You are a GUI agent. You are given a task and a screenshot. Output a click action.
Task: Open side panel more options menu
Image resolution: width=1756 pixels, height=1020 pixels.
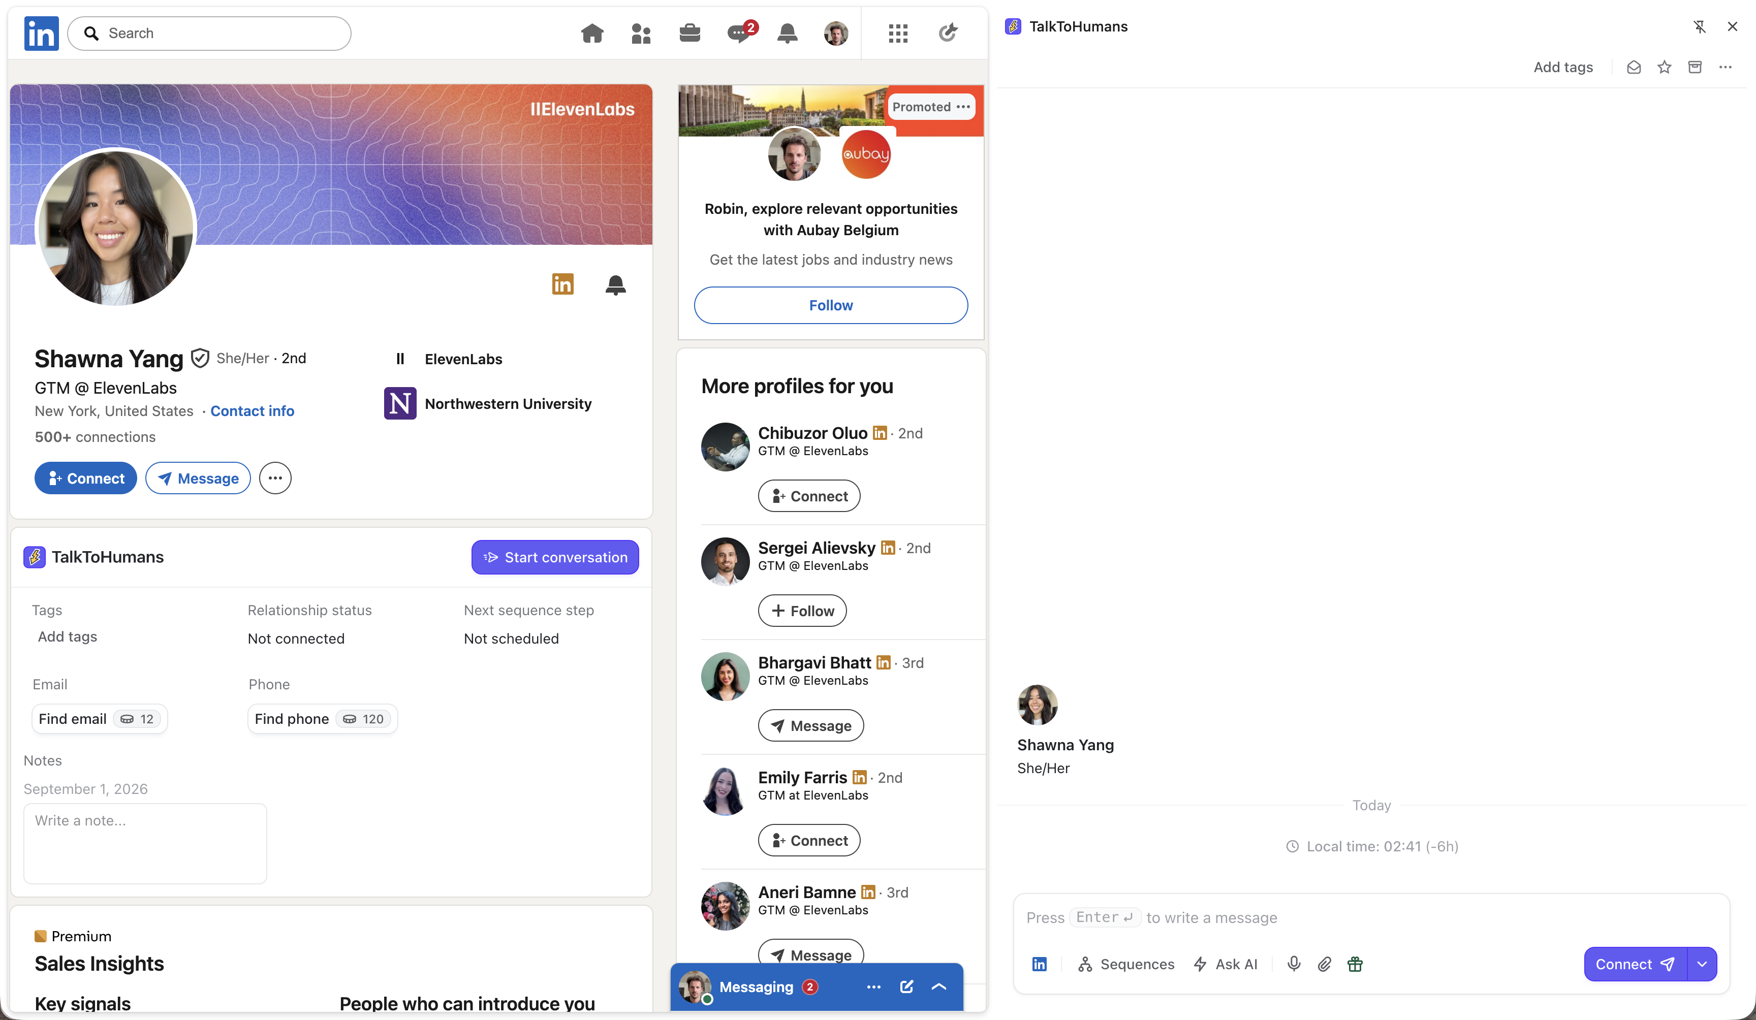point(1726,67)
